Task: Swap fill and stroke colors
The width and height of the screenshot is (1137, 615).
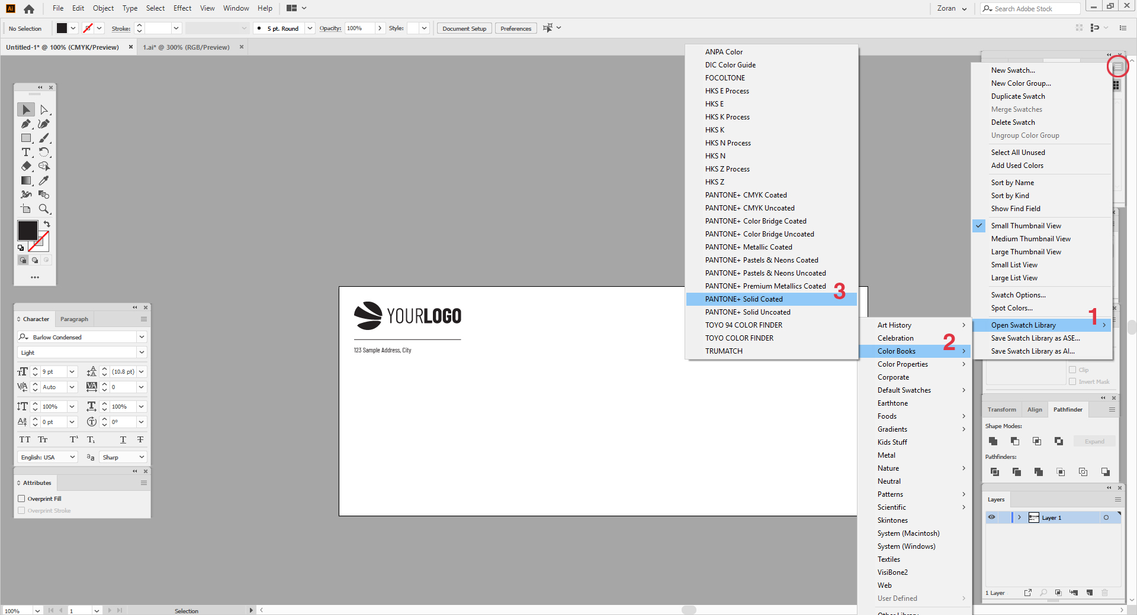Action: click(47, 224)
